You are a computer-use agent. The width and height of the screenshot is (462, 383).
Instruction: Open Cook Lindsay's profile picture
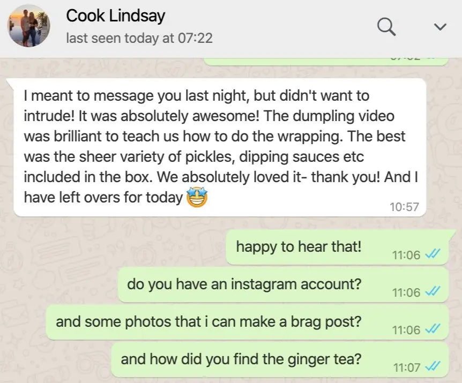(x=29, y=26)
